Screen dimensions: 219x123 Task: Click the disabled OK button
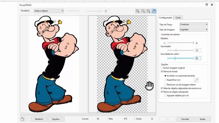[167, 119]
